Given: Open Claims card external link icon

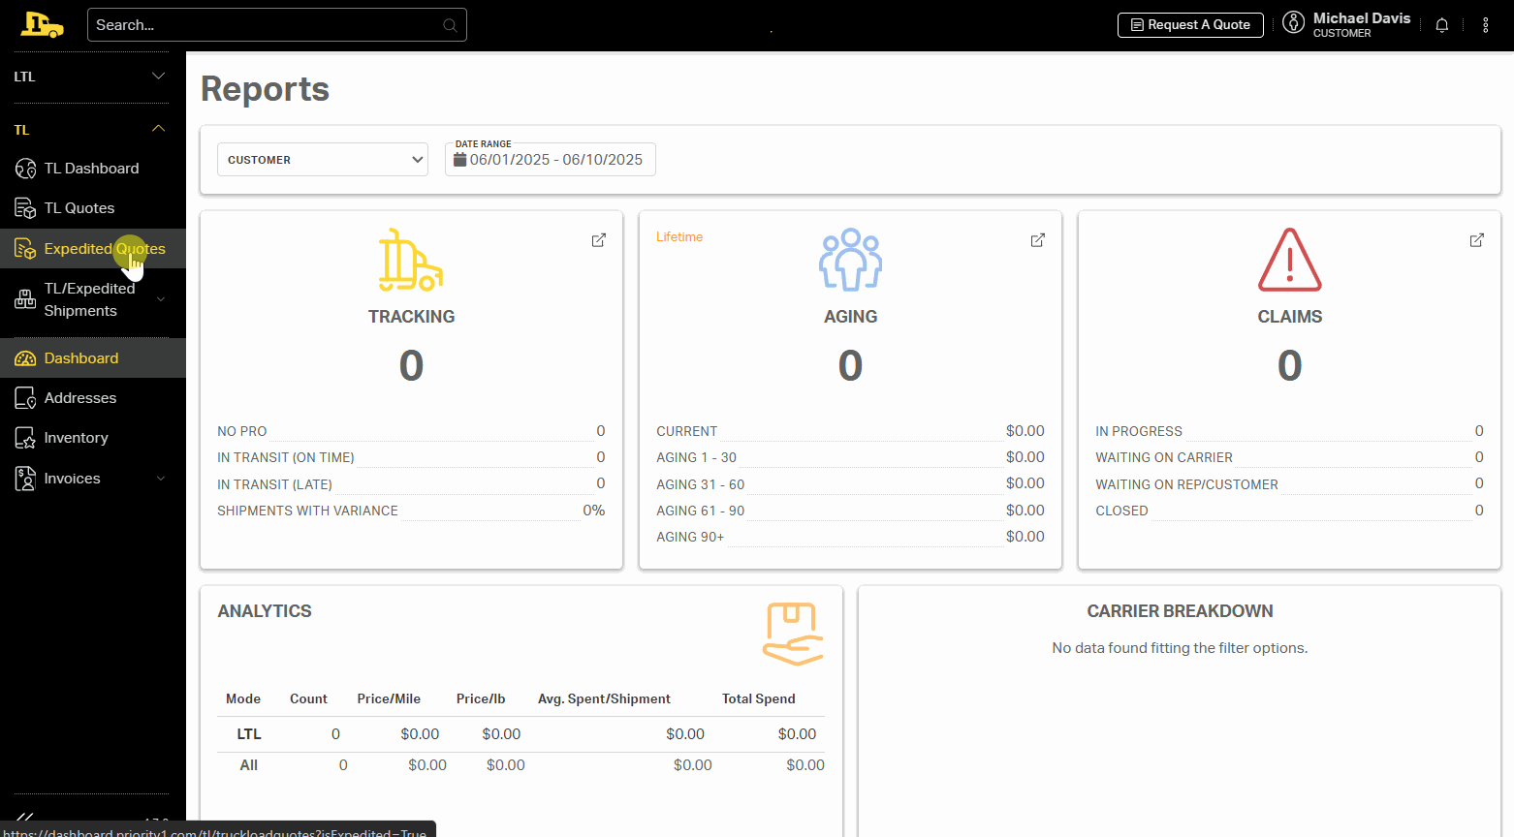Looking at the screenshot, I should click(1476, 240).
